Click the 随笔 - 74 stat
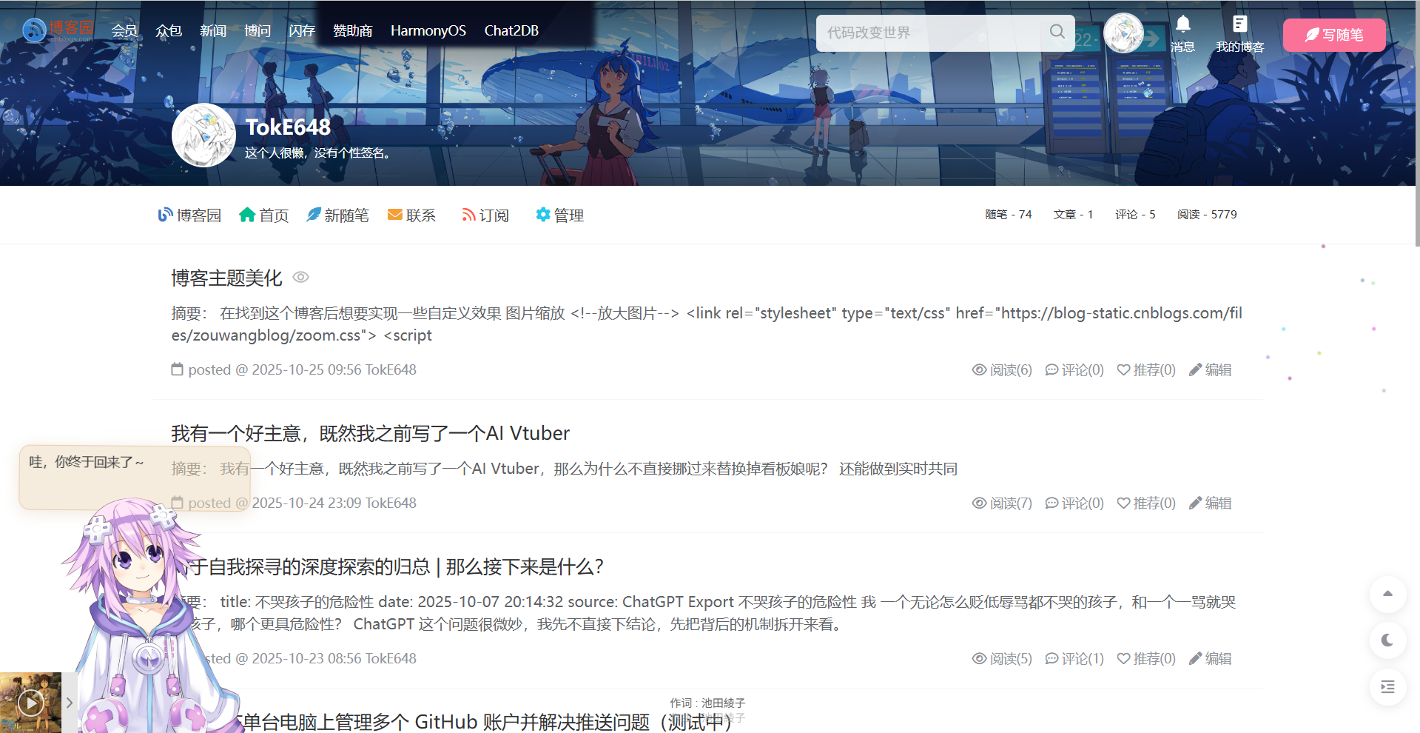 click(x=1009, y=215)
